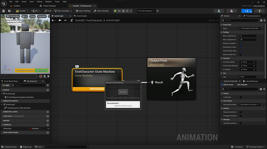Navigate back in graph history
This screenshot has height=149, width=267.
coord(60,20)
